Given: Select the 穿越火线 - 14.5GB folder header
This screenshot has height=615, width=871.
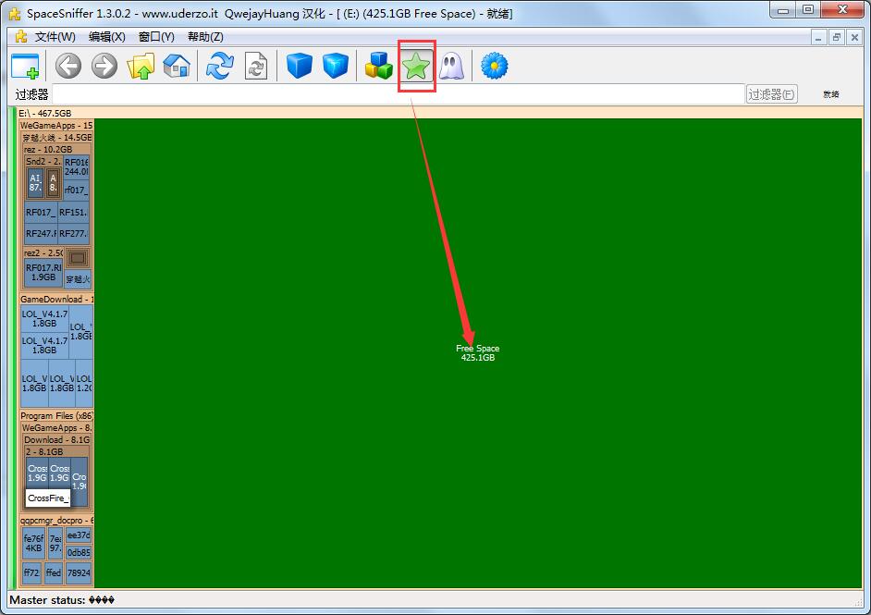Looking at the screenshot, I should pyautogui.click(x=56, y=137).
